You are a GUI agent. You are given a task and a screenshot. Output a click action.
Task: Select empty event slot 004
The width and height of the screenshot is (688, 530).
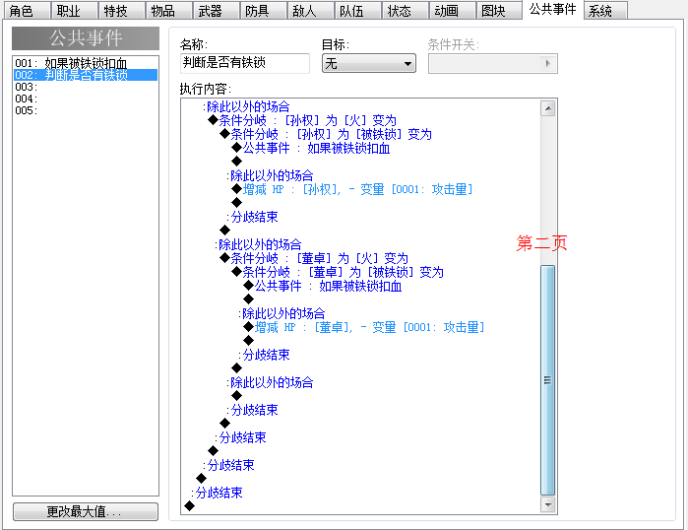[86, 99]
